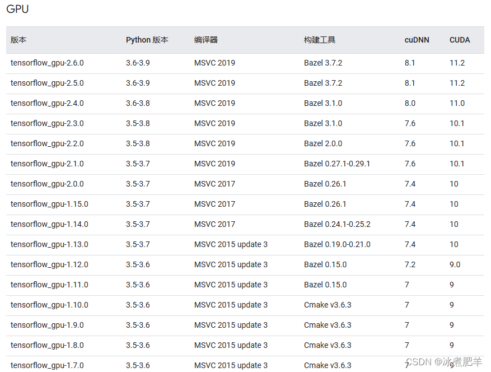Click CUDA 10.1 in 2.1.0 row
This screenshot has height=372, width=491.
(457, 164)
